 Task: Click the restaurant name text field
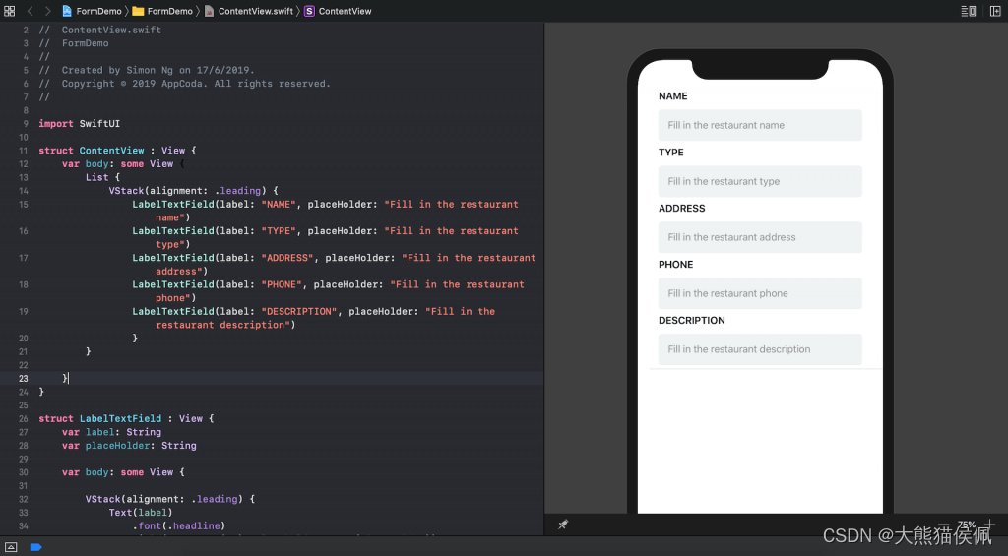[760, 125]
